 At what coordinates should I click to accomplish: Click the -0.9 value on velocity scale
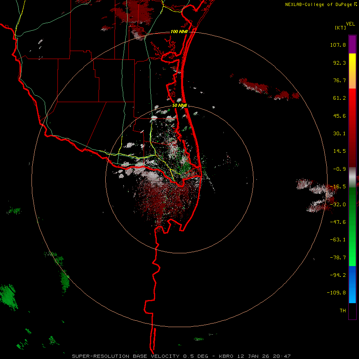339,169
